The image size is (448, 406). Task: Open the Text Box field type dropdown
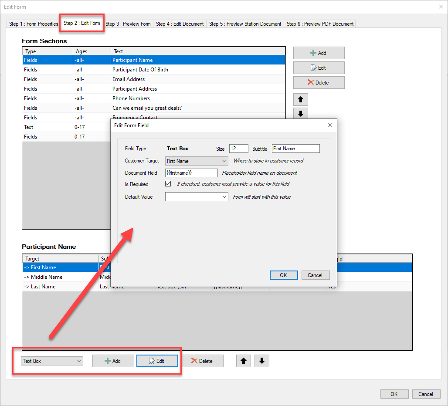click(x=52, y=361)
